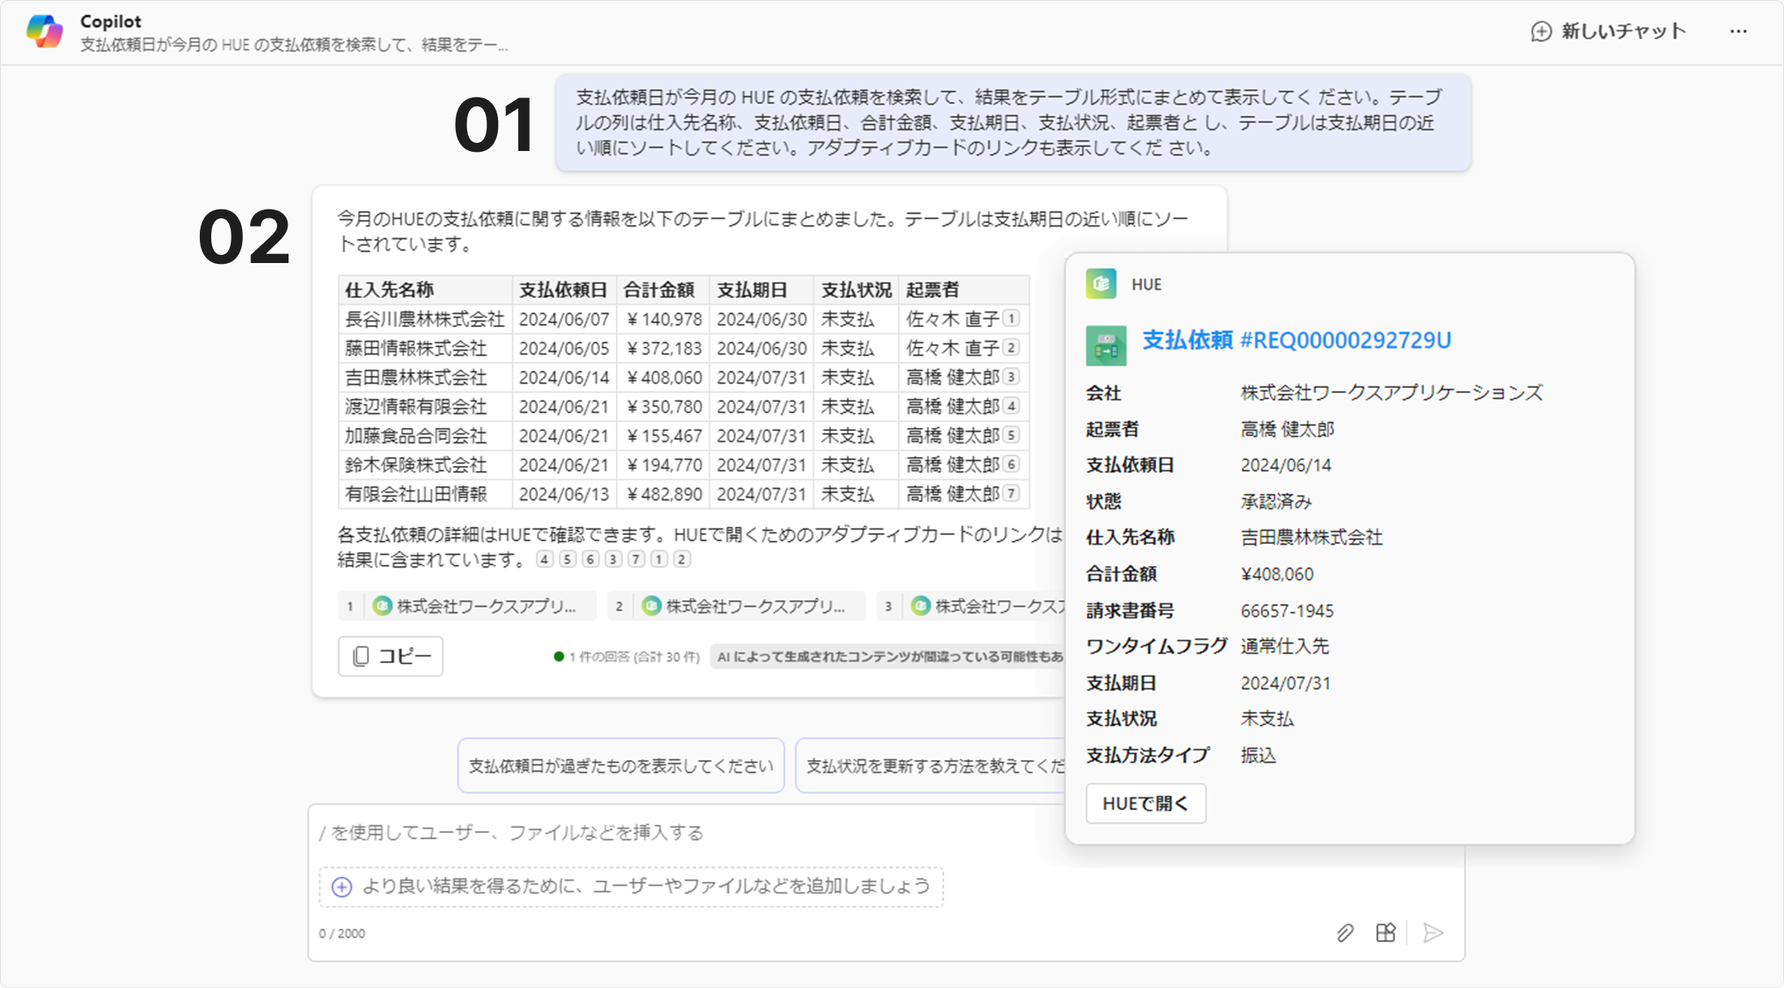
Task: Click the copy icon inside コピー button
Action: 362,656
